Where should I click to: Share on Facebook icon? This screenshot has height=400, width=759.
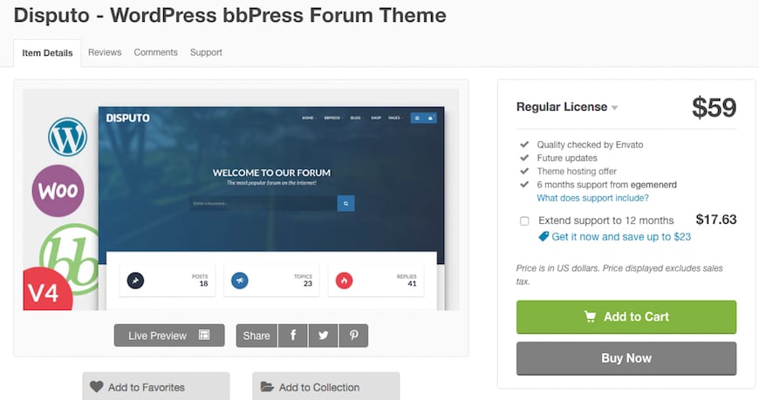pos(293,336)
